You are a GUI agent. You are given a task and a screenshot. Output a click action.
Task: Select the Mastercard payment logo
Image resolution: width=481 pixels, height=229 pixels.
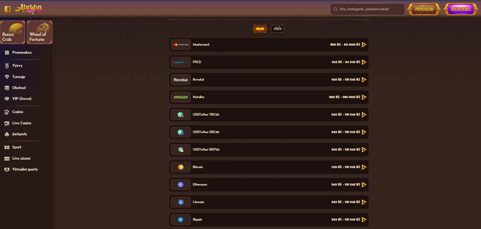pos(181,45)
